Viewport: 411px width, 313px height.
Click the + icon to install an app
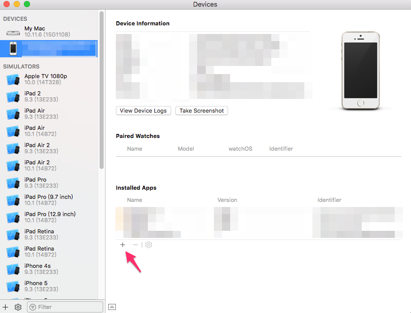coord(122,245)
